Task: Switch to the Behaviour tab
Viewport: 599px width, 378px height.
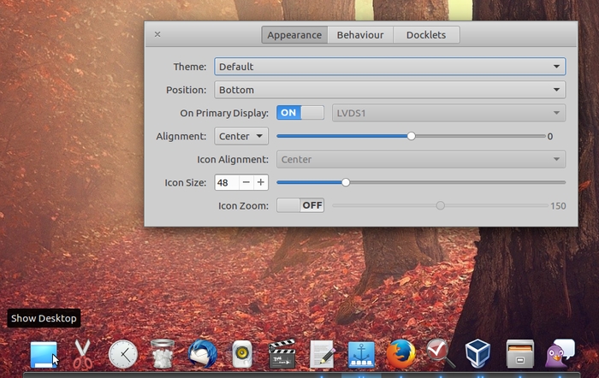Action: [x=359, y=35]
